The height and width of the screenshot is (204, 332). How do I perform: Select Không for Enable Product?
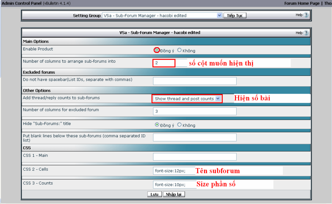[179, 50]
